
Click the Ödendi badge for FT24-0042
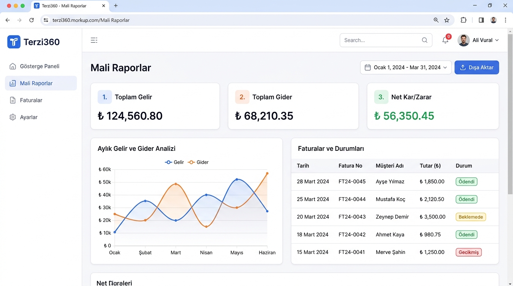point(466,235)
